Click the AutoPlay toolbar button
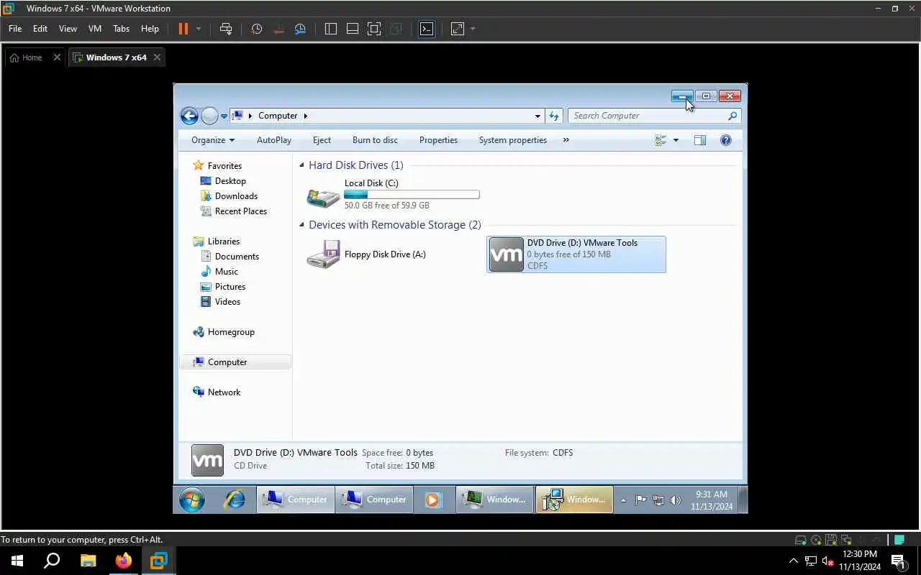921x575 pixels. (x=274, y=140)
